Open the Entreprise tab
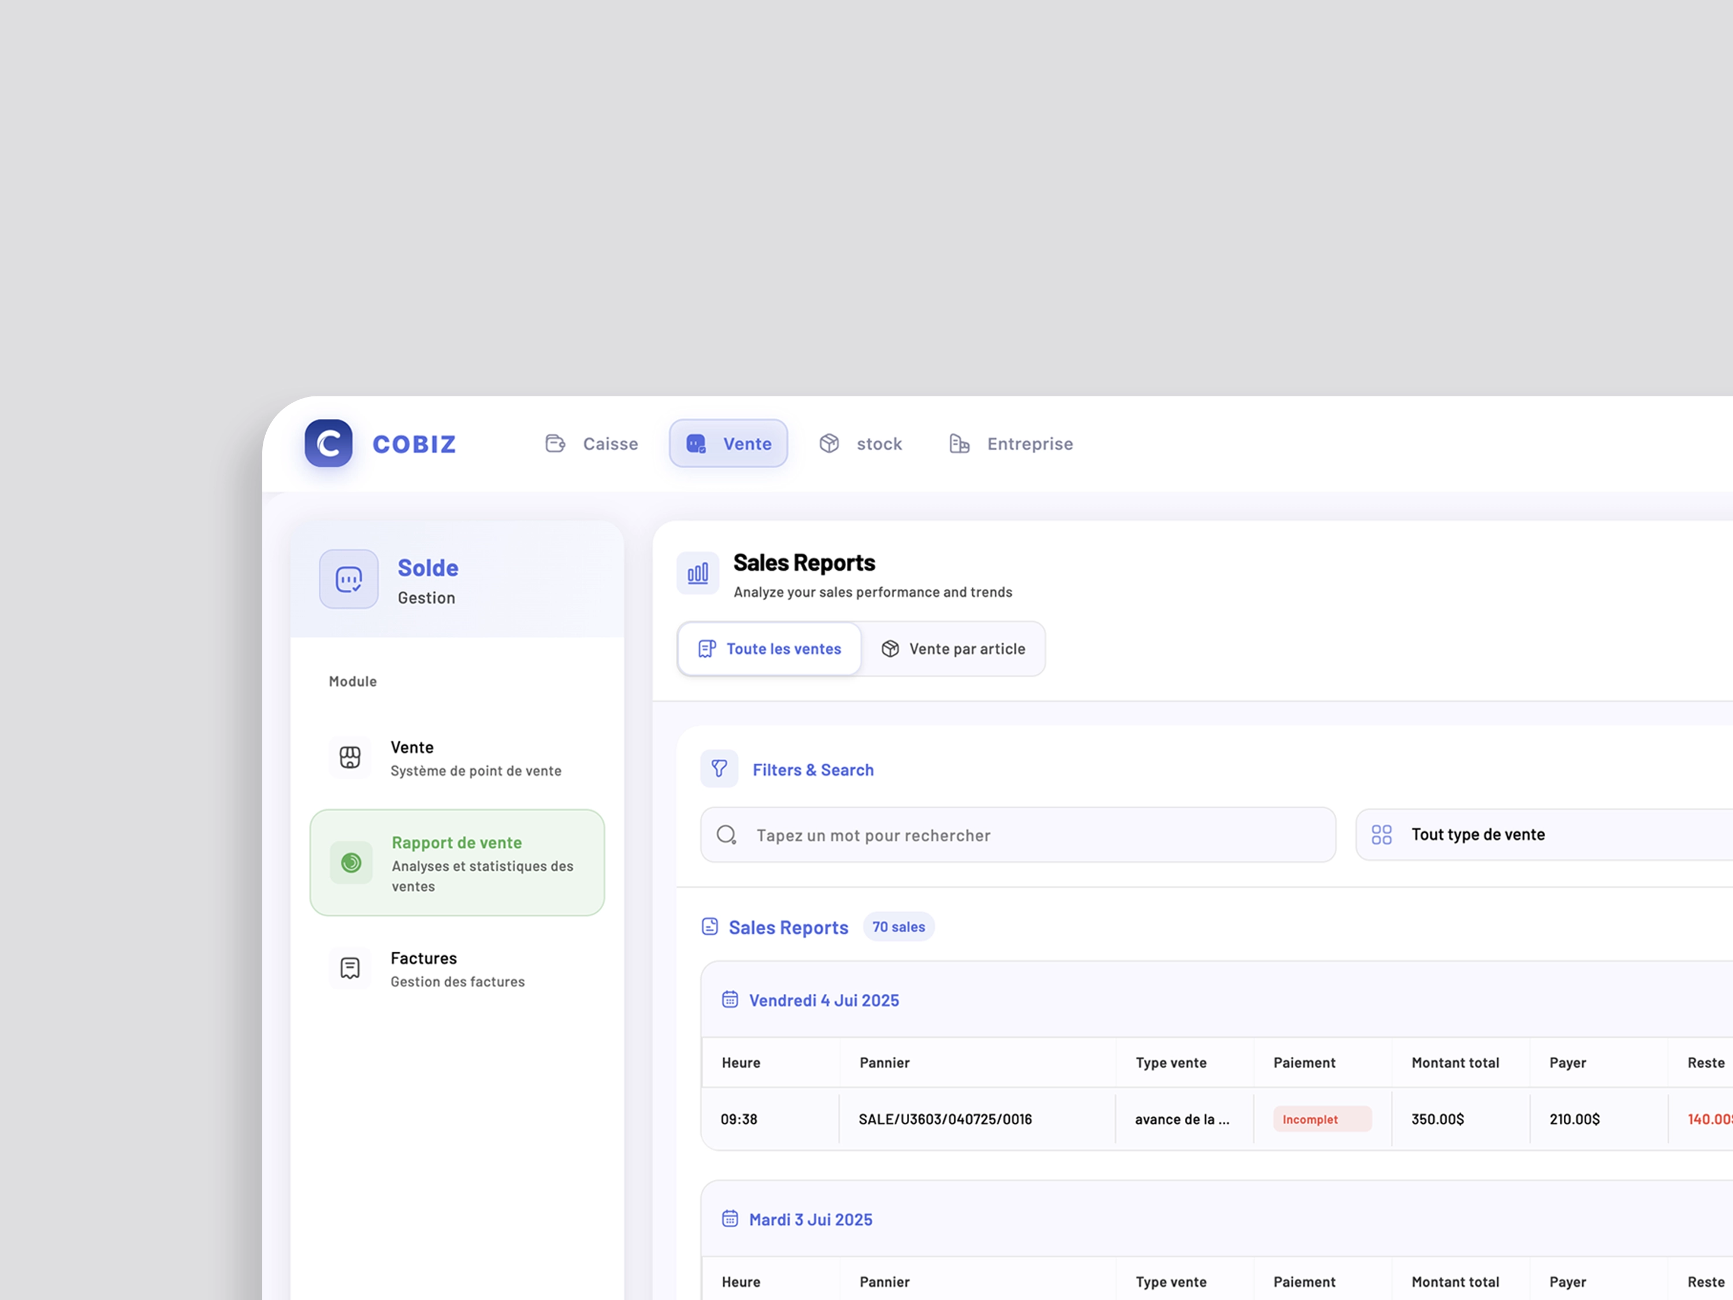The image size is (1733, 1300). 1011,444
